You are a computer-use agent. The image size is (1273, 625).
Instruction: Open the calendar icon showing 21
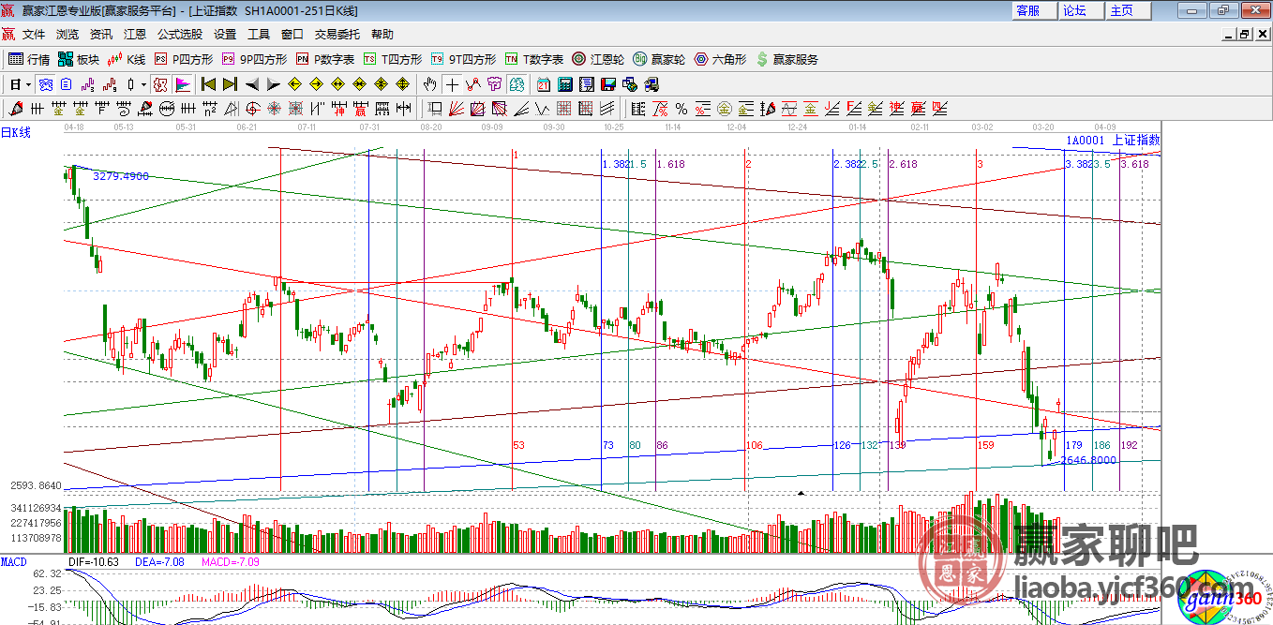(544, 84)
